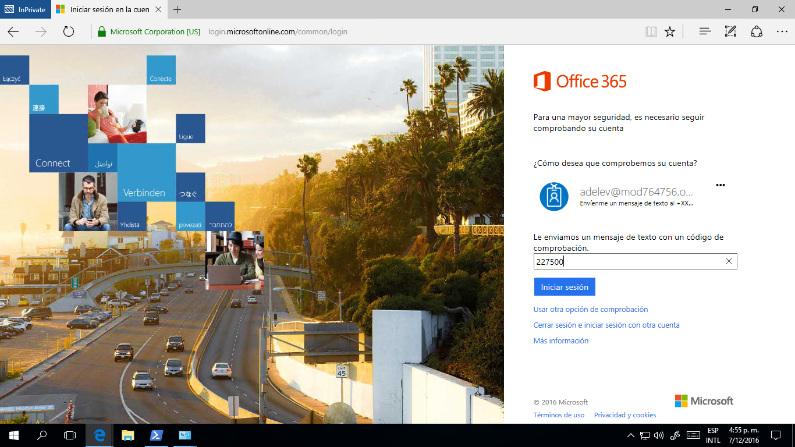Open the Más información link
Viewport: 795px width, 447px height.
coord(561,341)
